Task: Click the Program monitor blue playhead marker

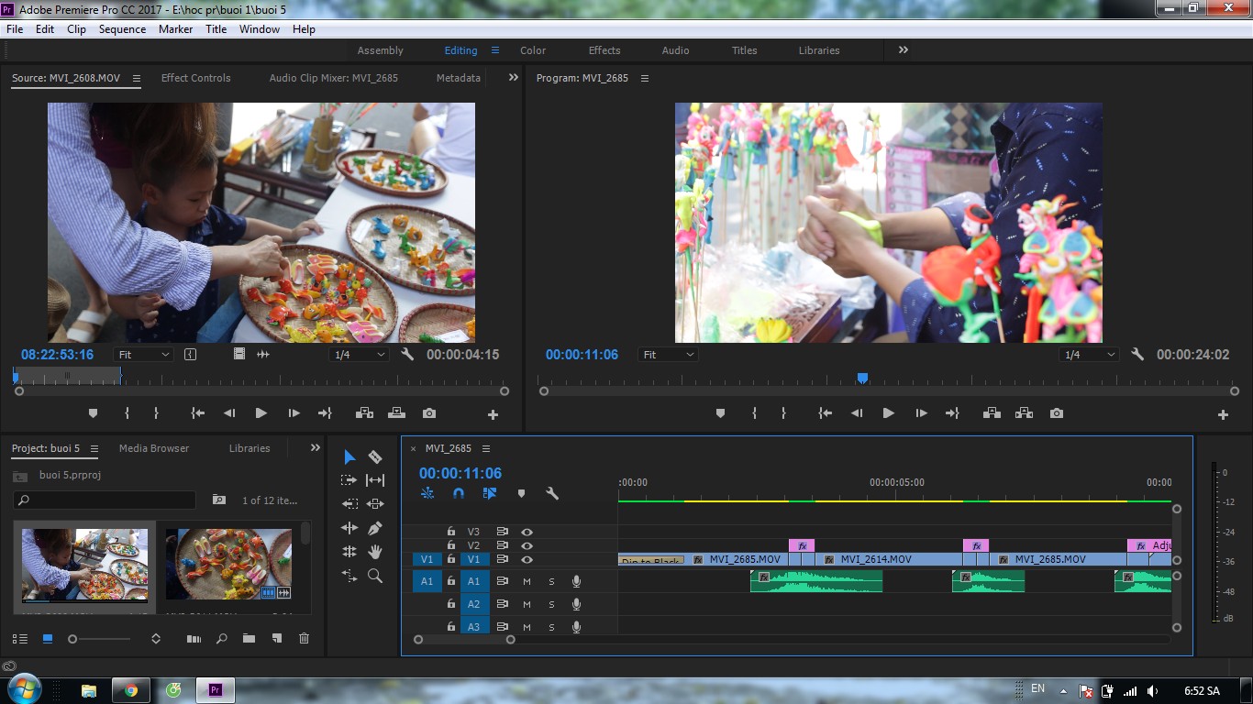Action: tap(862, 378)
